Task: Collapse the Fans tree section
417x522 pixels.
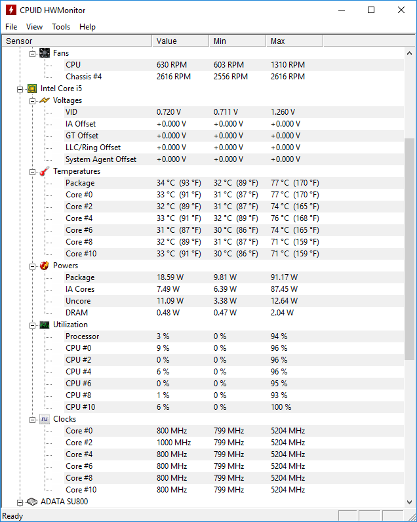Action: coord(32,54)
